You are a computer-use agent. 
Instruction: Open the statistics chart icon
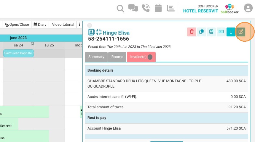[171, 8]
